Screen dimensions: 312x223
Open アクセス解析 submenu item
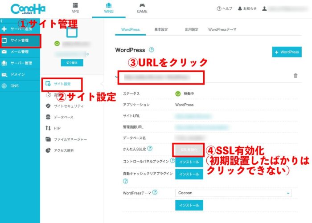point(60,150)
